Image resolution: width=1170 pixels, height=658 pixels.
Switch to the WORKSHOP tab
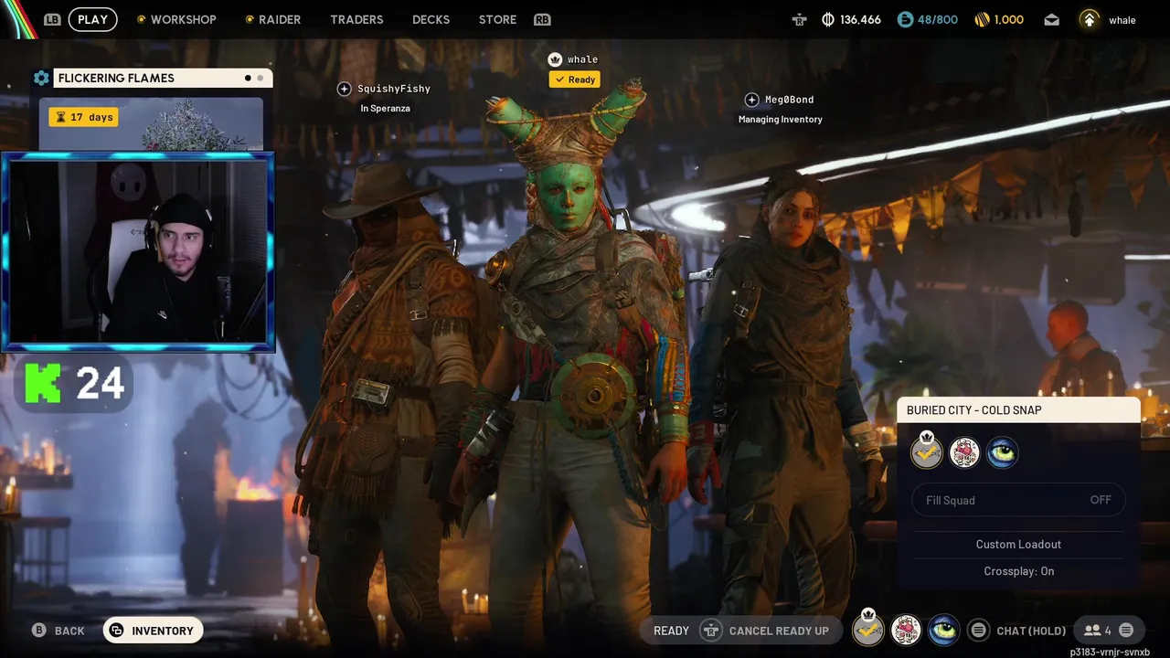tap(176, 19)
